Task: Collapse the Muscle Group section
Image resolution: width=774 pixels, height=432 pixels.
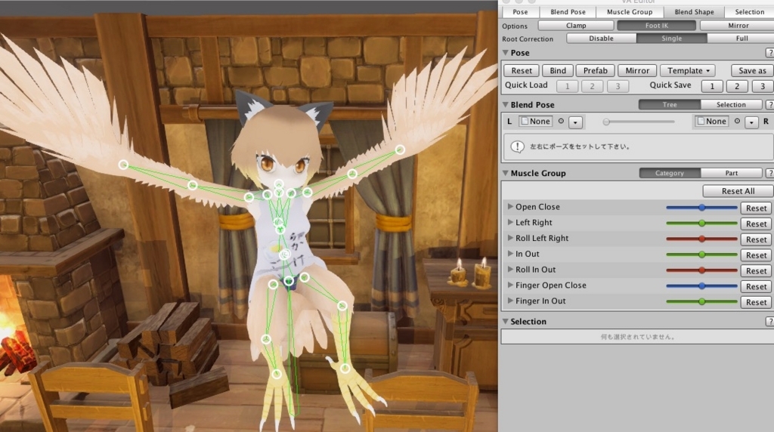Action: 506,173
